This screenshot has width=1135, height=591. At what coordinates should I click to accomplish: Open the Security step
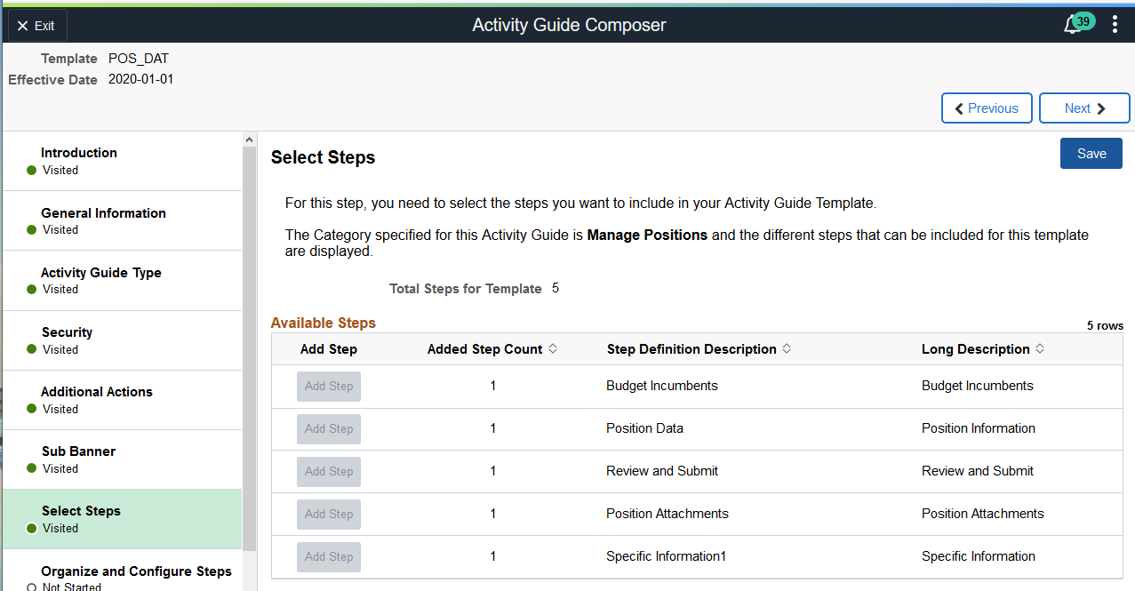[x=122, y=340]
